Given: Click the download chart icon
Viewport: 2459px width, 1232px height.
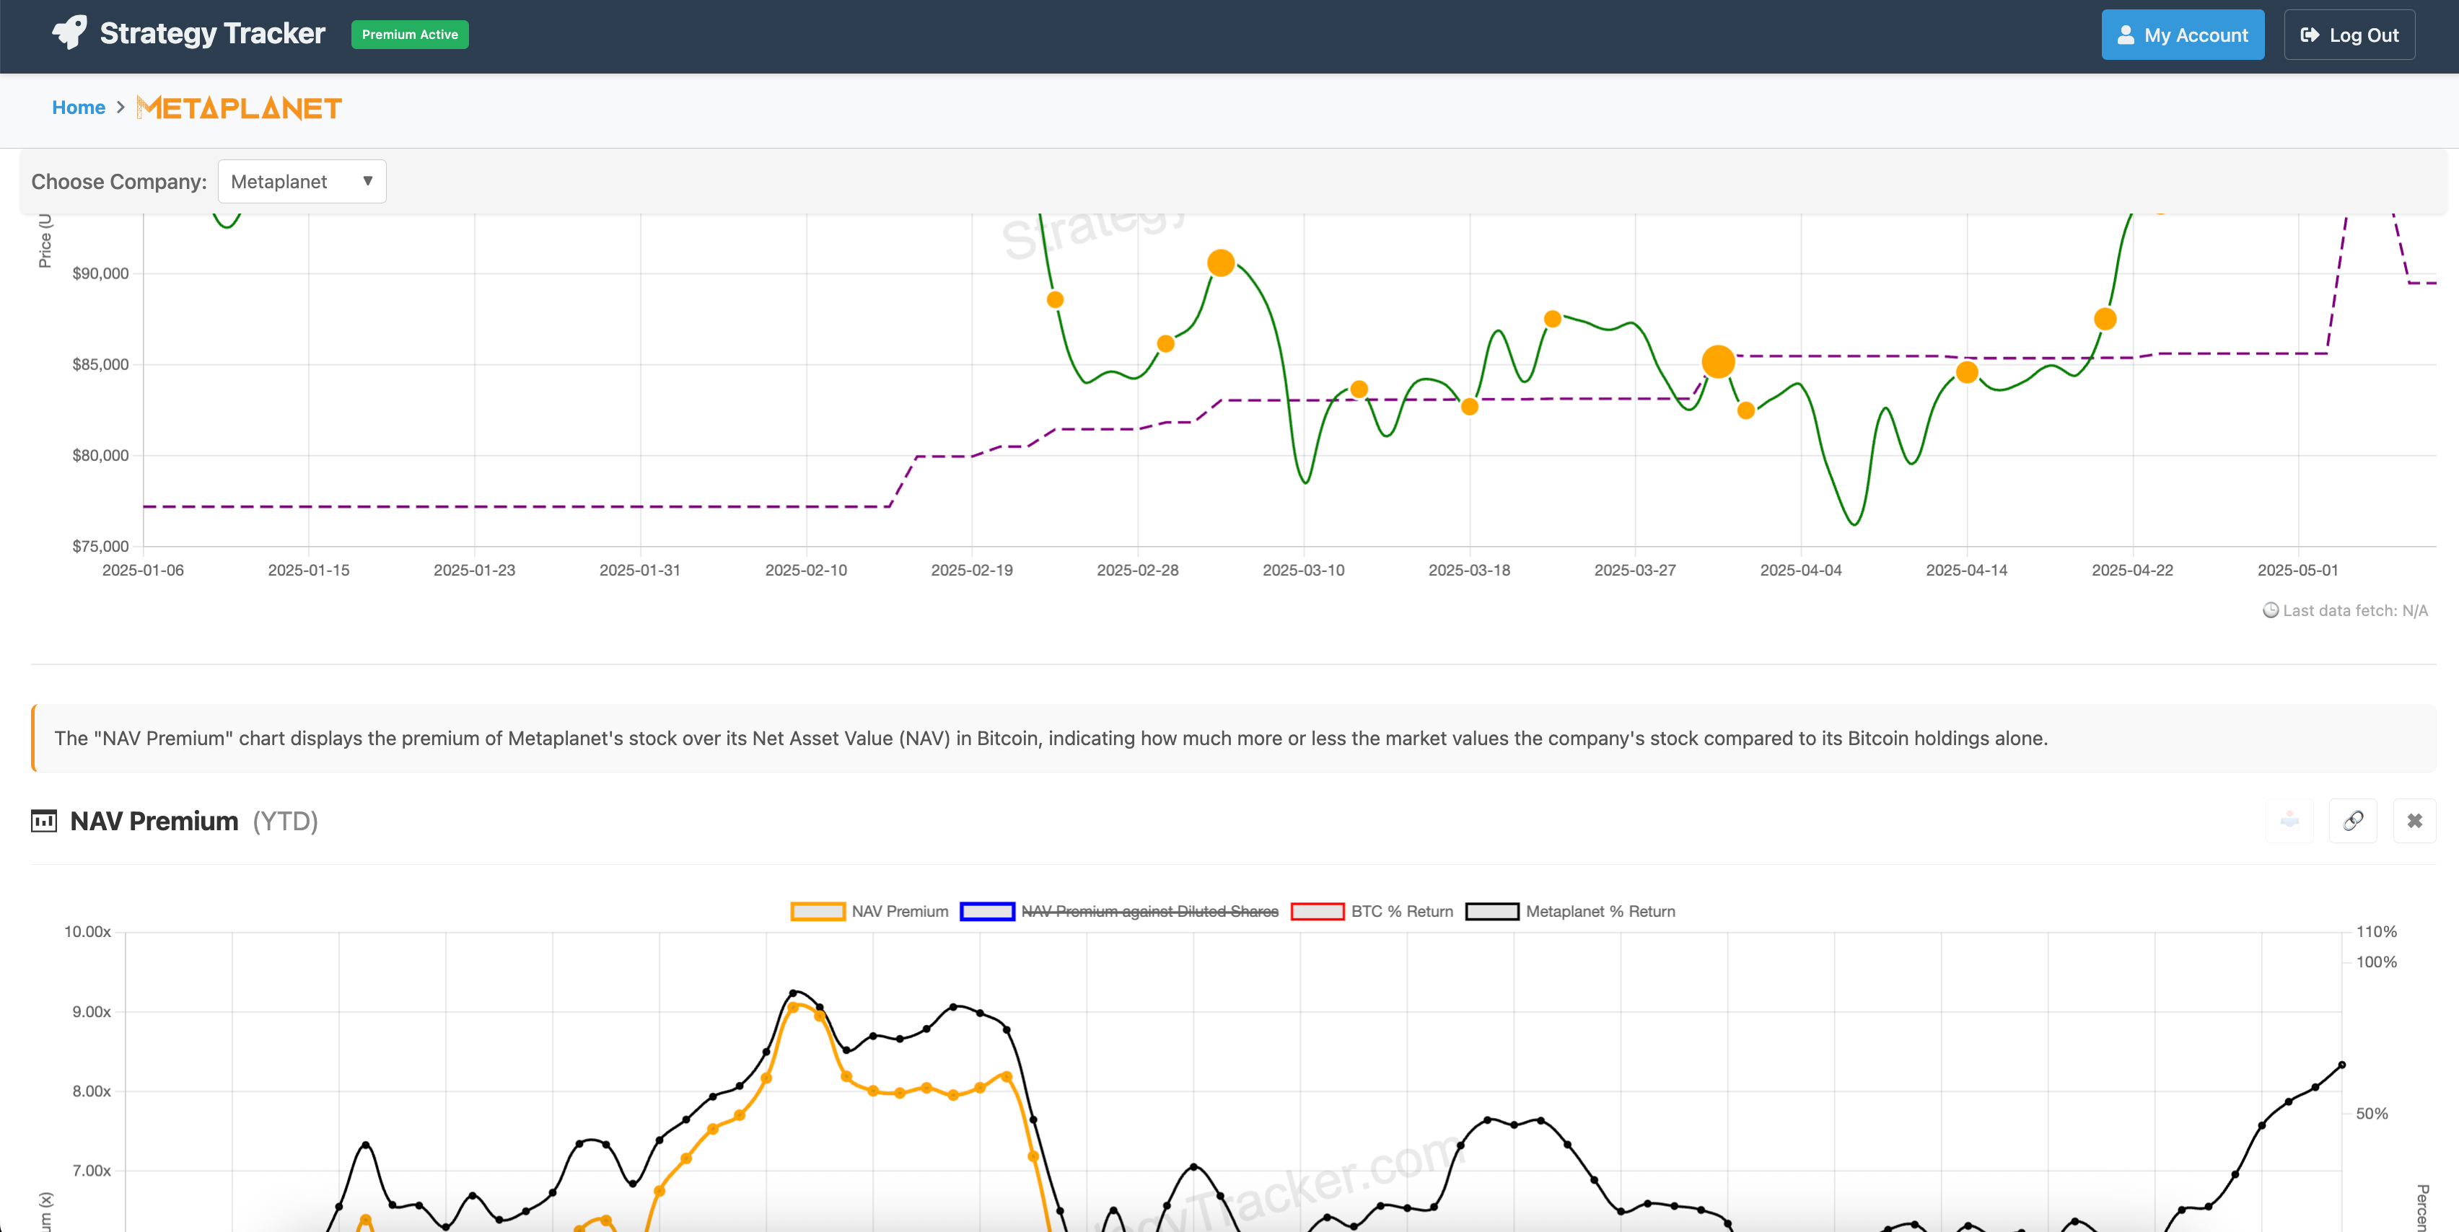Looking at the screenshot, I should click(2289, 821).
